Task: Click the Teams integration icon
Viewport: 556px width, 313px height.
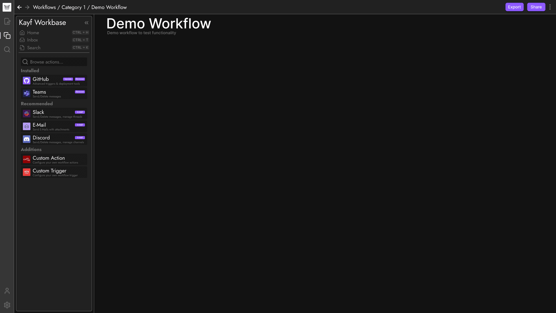Action: [26, 93]
